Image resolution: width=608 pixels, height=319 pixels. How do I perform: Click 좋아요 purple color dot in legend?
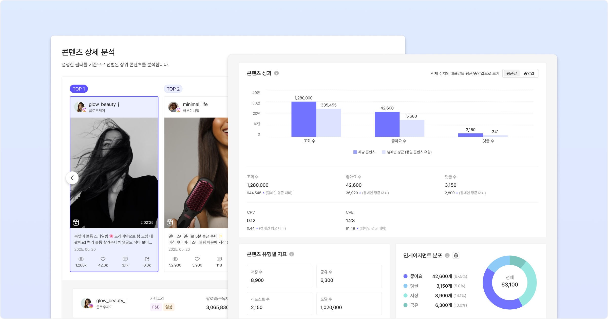tap(405, 276)
